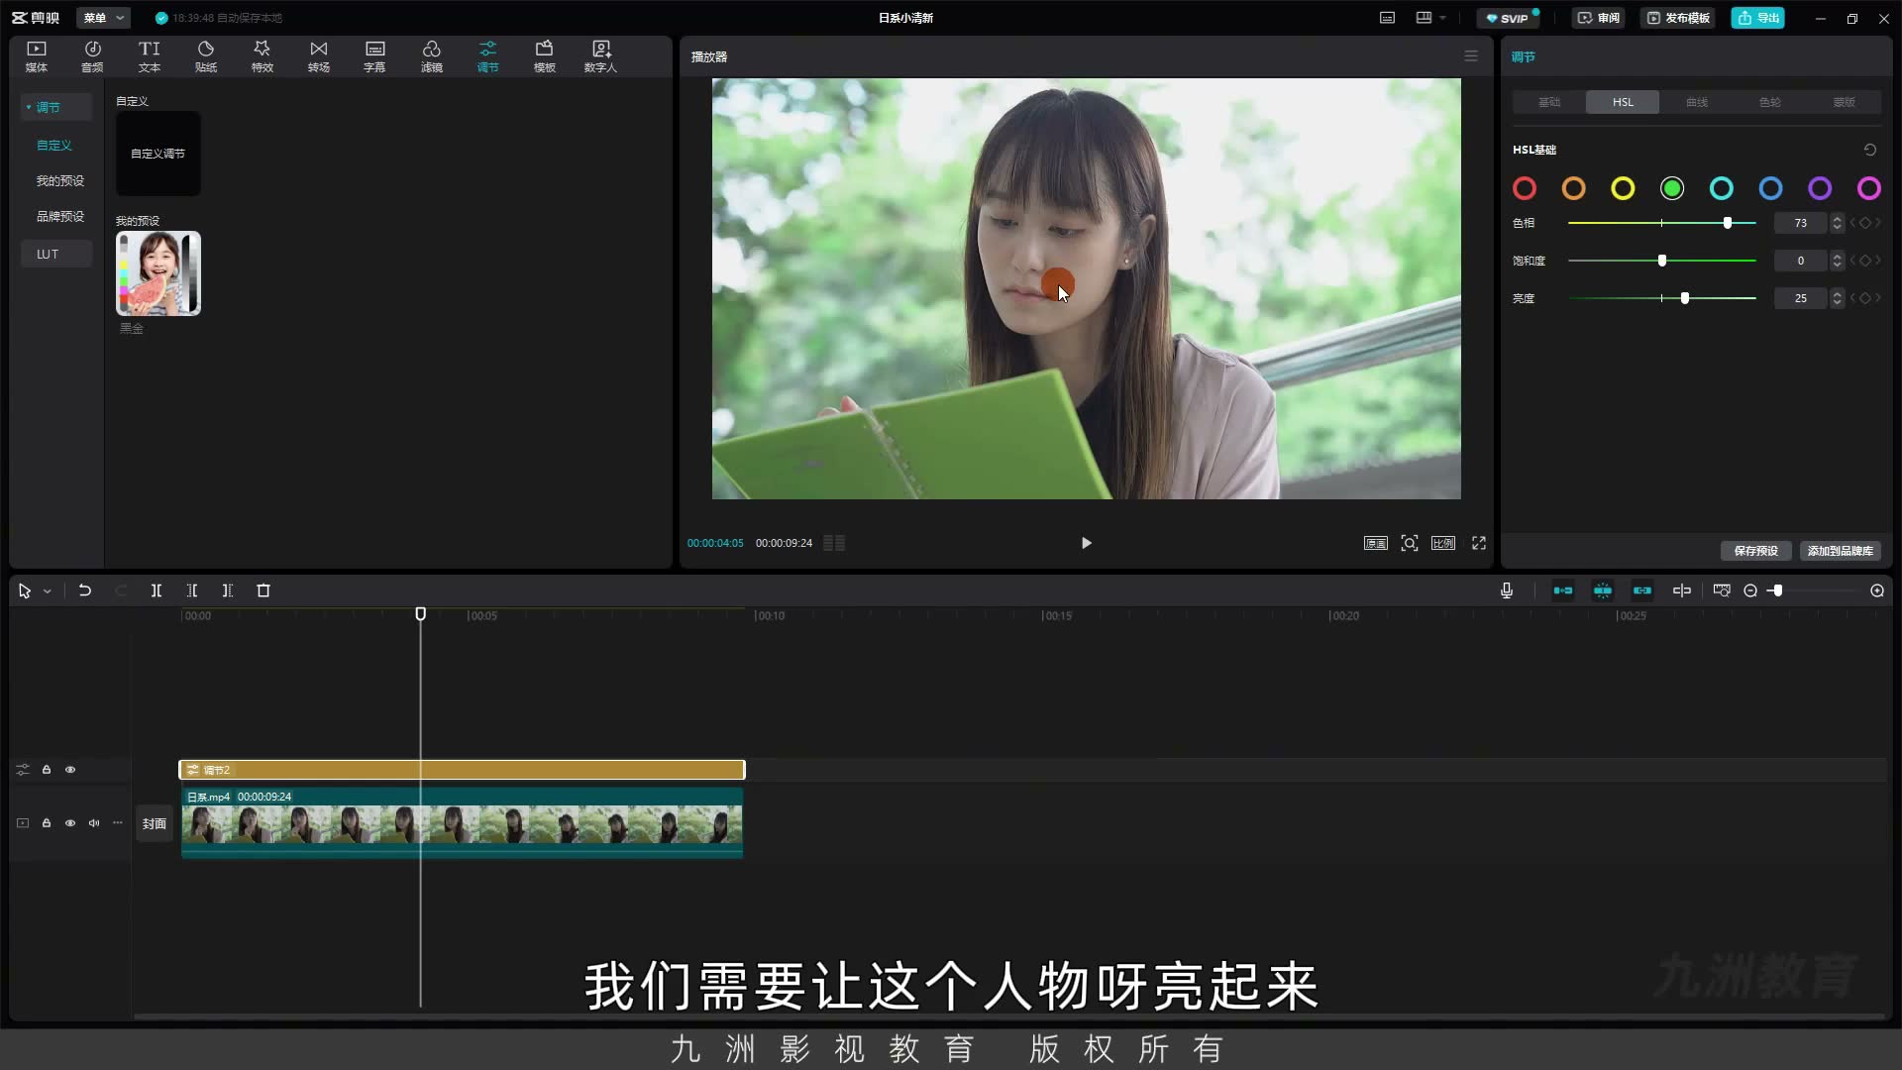Open the 字幕 (Captions) panel
The width and height of the screenshot is (1902, 1070).
coord(374,56)
